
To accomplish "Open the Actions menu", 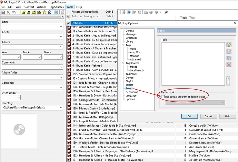I will [x=42, y=7].
